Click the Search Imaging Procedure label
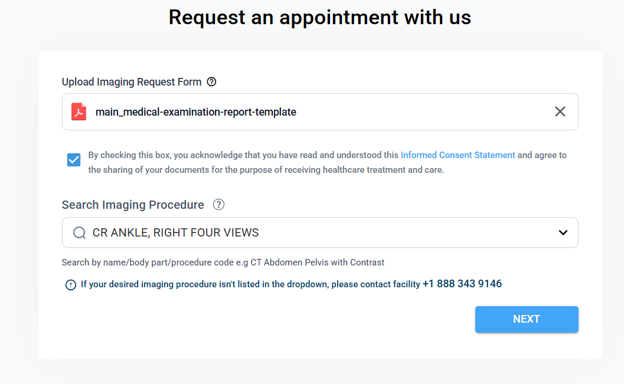This screenshot has height=384, width=624. [x=133, y=205]
